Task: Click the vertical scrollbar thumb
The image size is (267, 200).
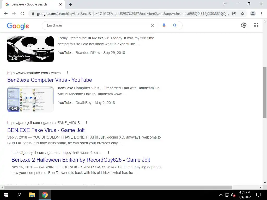Action: coord(265,93)
